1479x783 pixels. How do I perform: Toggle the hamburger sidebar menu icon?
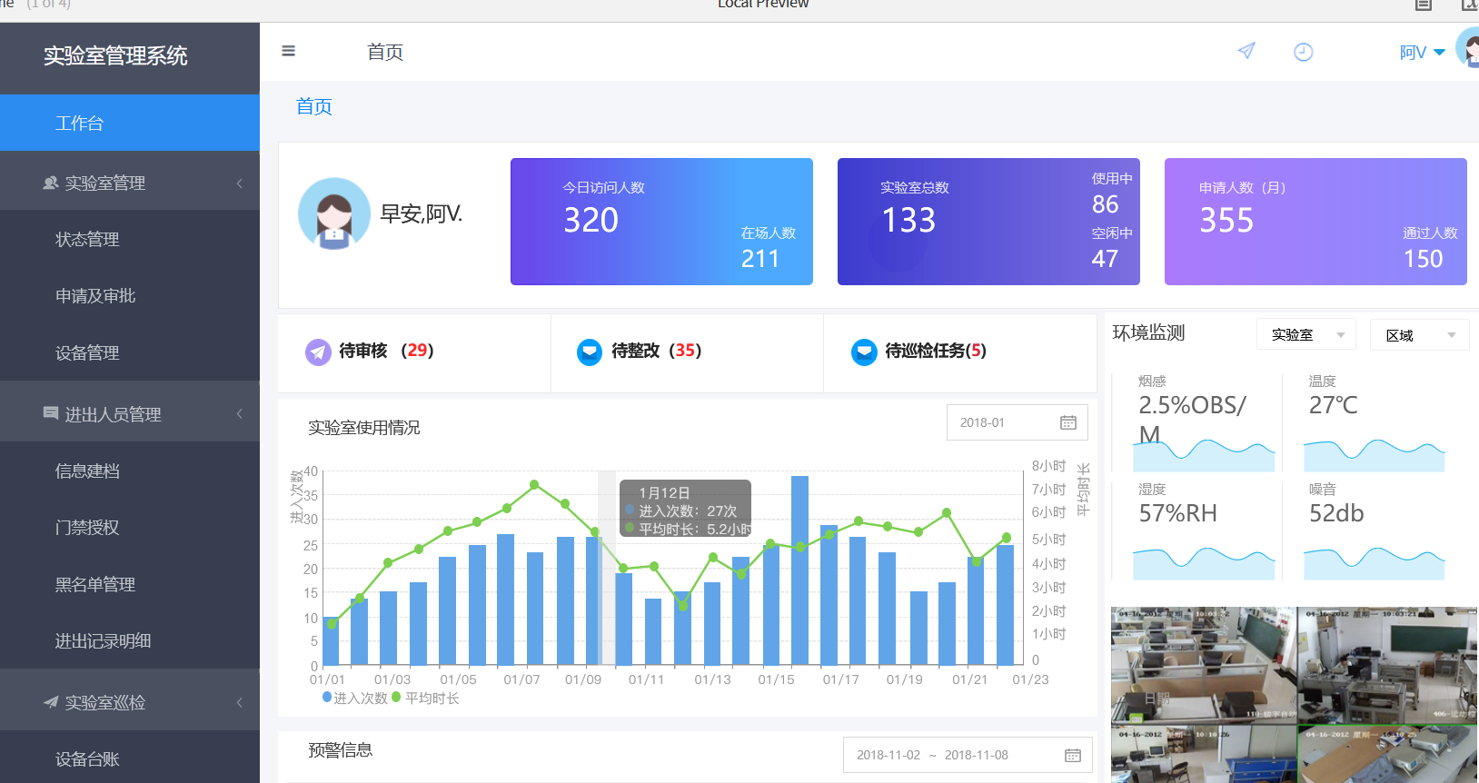coord(288,51)
